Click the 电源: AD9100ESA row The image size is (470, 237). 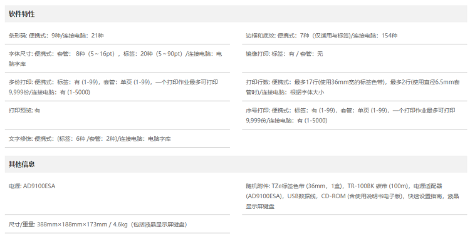(x=118, y=196)
